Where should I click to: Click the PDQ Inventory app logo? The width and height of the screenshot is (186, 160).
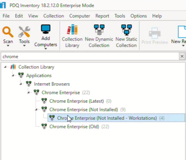tap(3, 5)
